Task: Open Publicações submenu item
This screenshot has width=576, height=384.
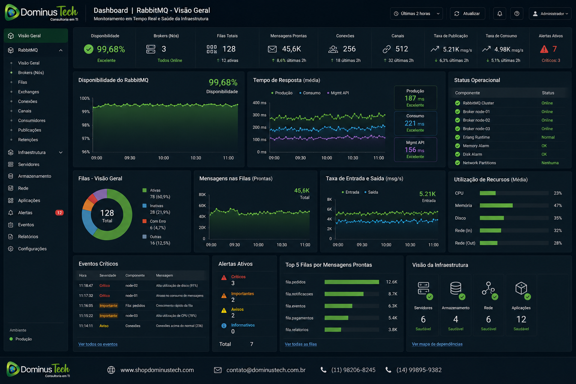Action: click(30, 130)
